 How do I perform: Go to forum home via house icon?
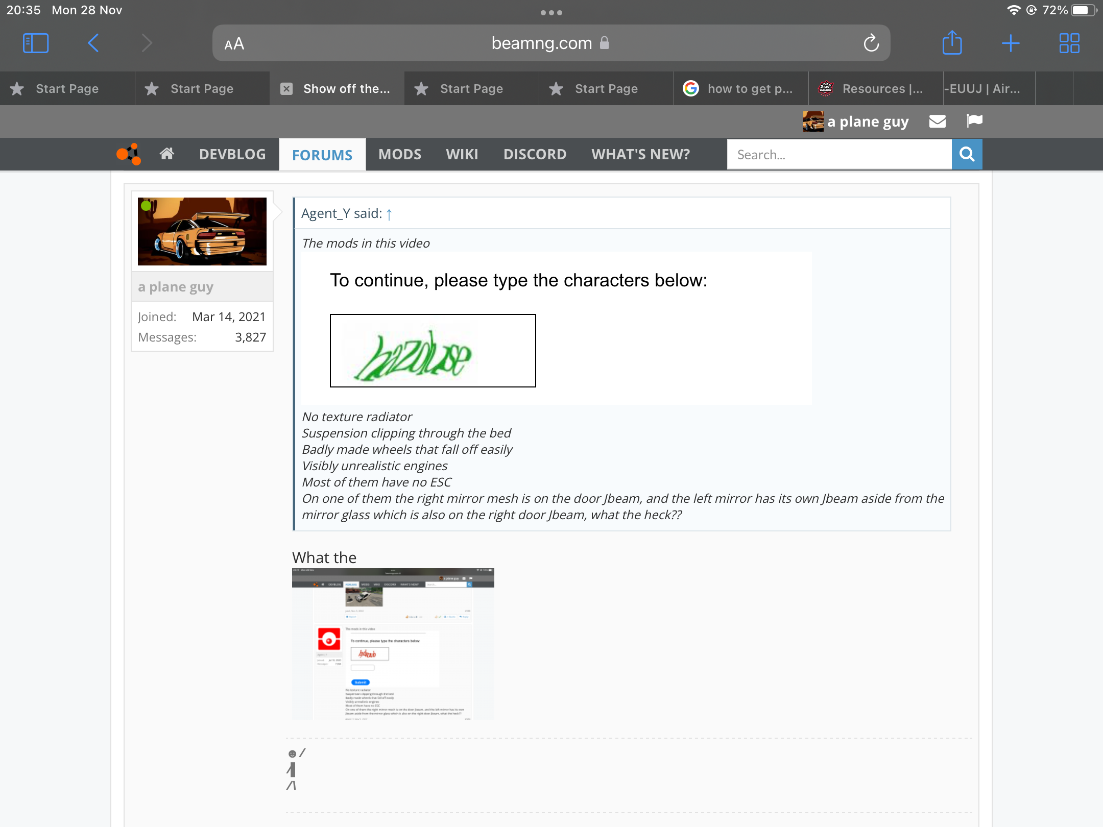167,154
